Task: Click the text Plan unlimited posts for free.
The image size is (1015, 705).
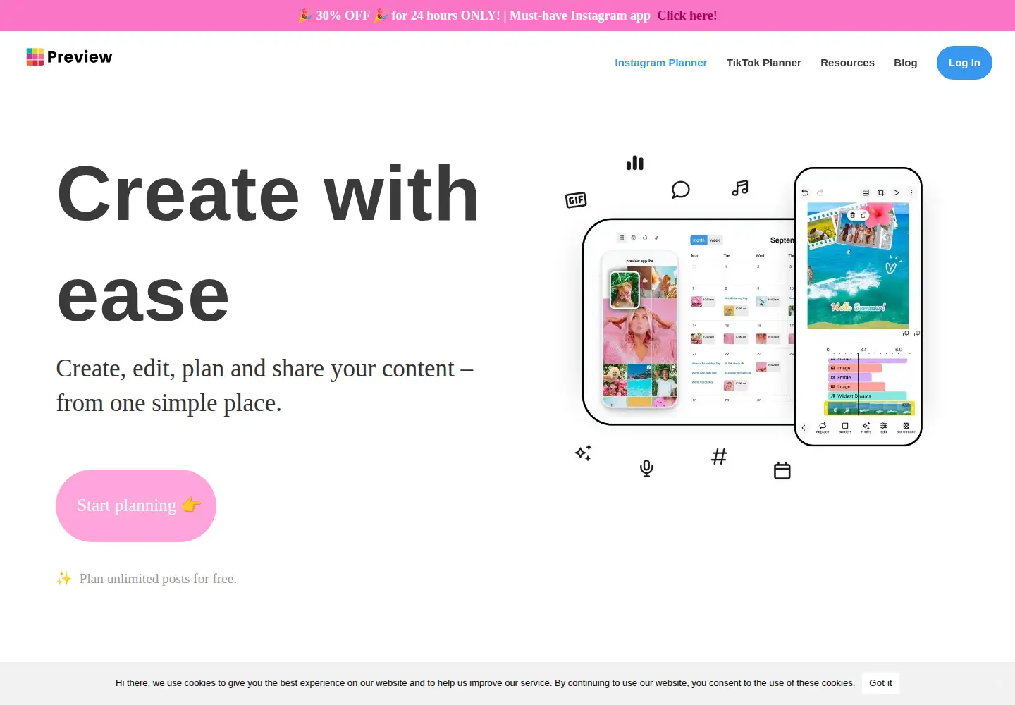Action: tap(158, 579)
